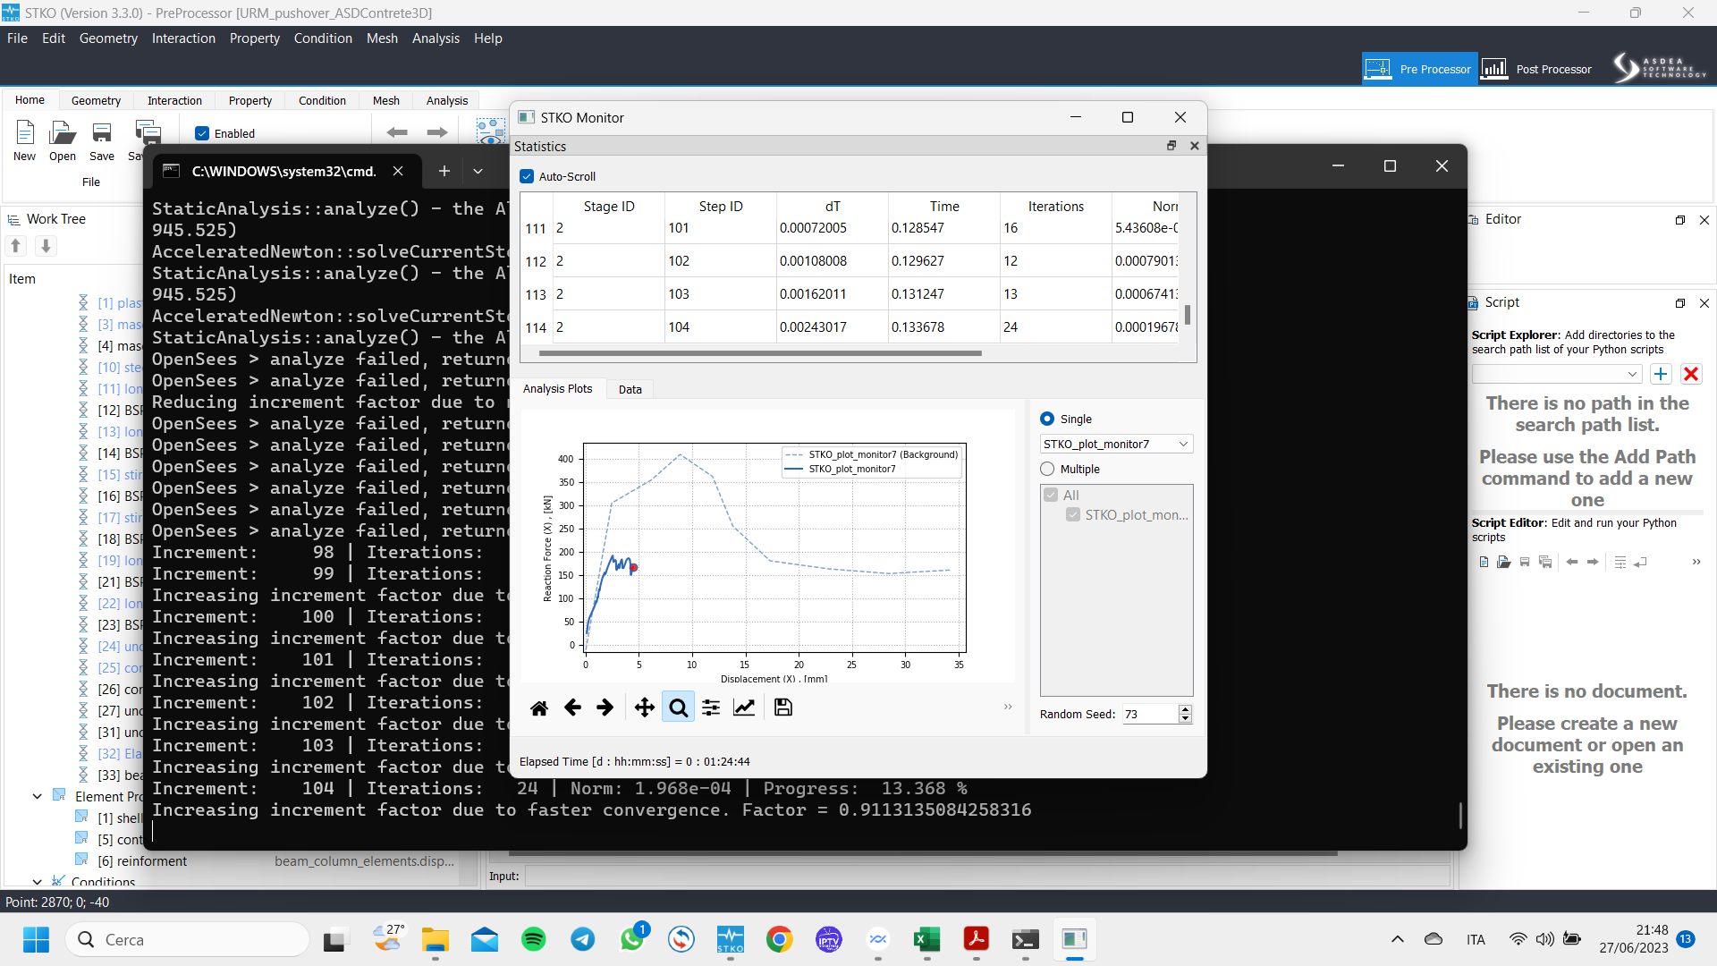
Task: Expand Script Editor toolbar overflow chevron
Action: click(x=1696, y=562)
